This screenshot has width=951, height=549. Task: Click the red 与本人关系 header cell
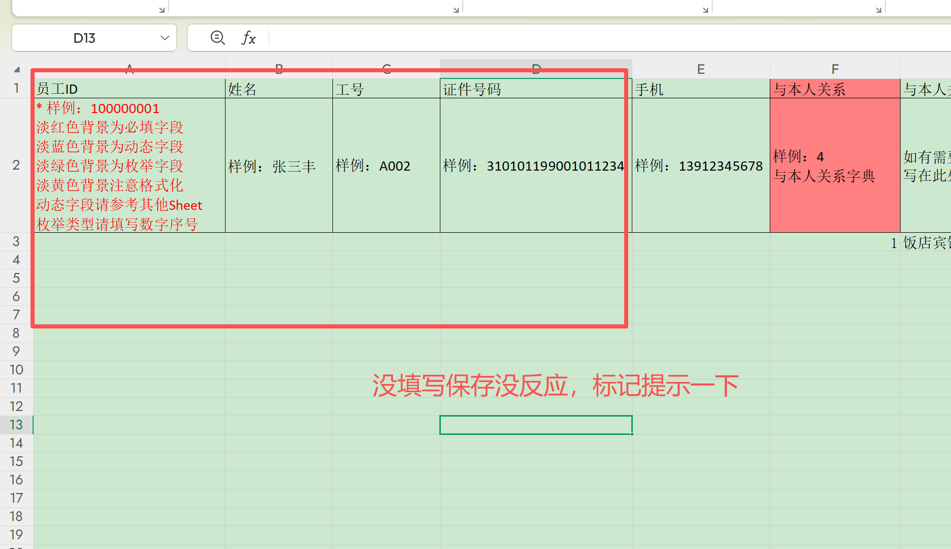coord(835,89)
